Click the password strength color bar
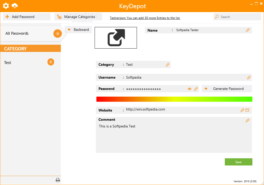 pyautogui.click(x=174, y=99)
